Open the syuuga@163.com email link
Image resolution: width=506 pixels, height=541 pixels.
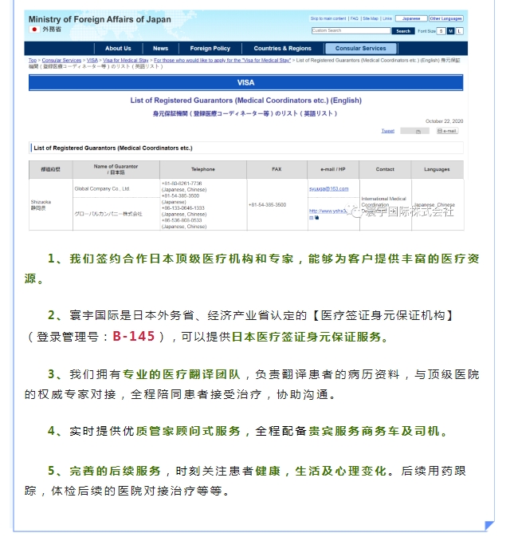[x=328, y=189]
